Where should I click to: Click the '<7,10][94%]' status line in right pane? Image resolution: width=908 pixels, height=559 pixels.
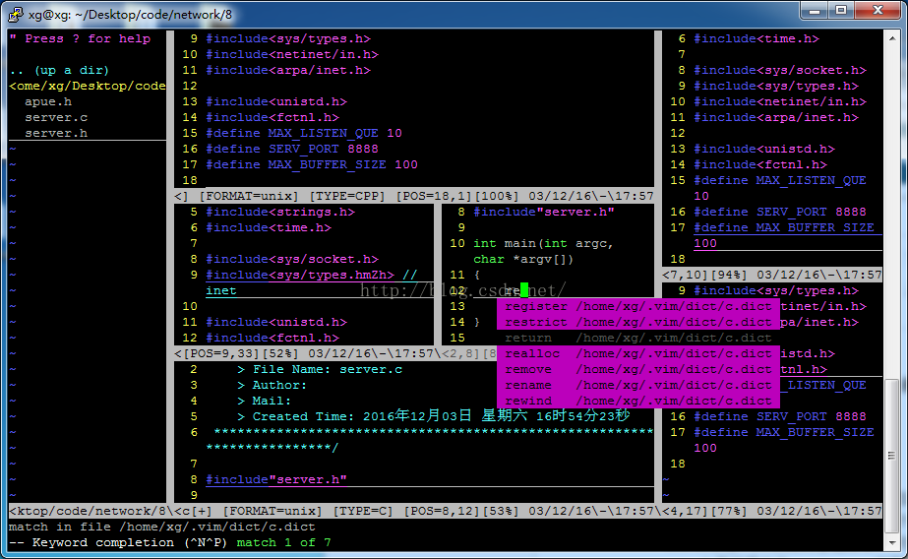[x=772, y=275]
